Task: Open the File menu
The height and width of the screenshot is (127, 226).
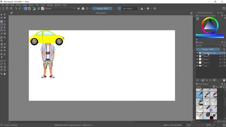Action: pos(2,5)
